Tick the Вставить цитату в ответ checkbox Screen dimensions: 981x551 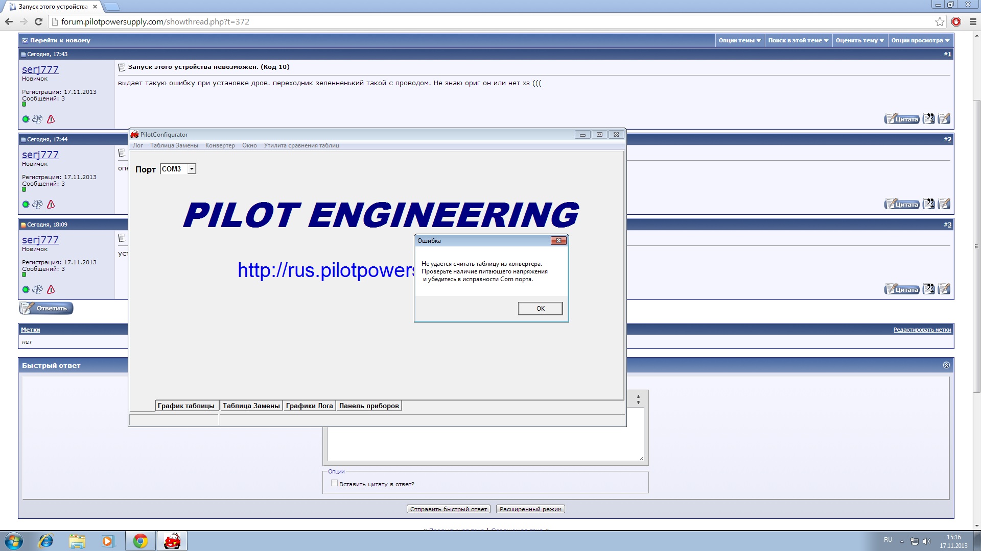(x=334, y=483)
